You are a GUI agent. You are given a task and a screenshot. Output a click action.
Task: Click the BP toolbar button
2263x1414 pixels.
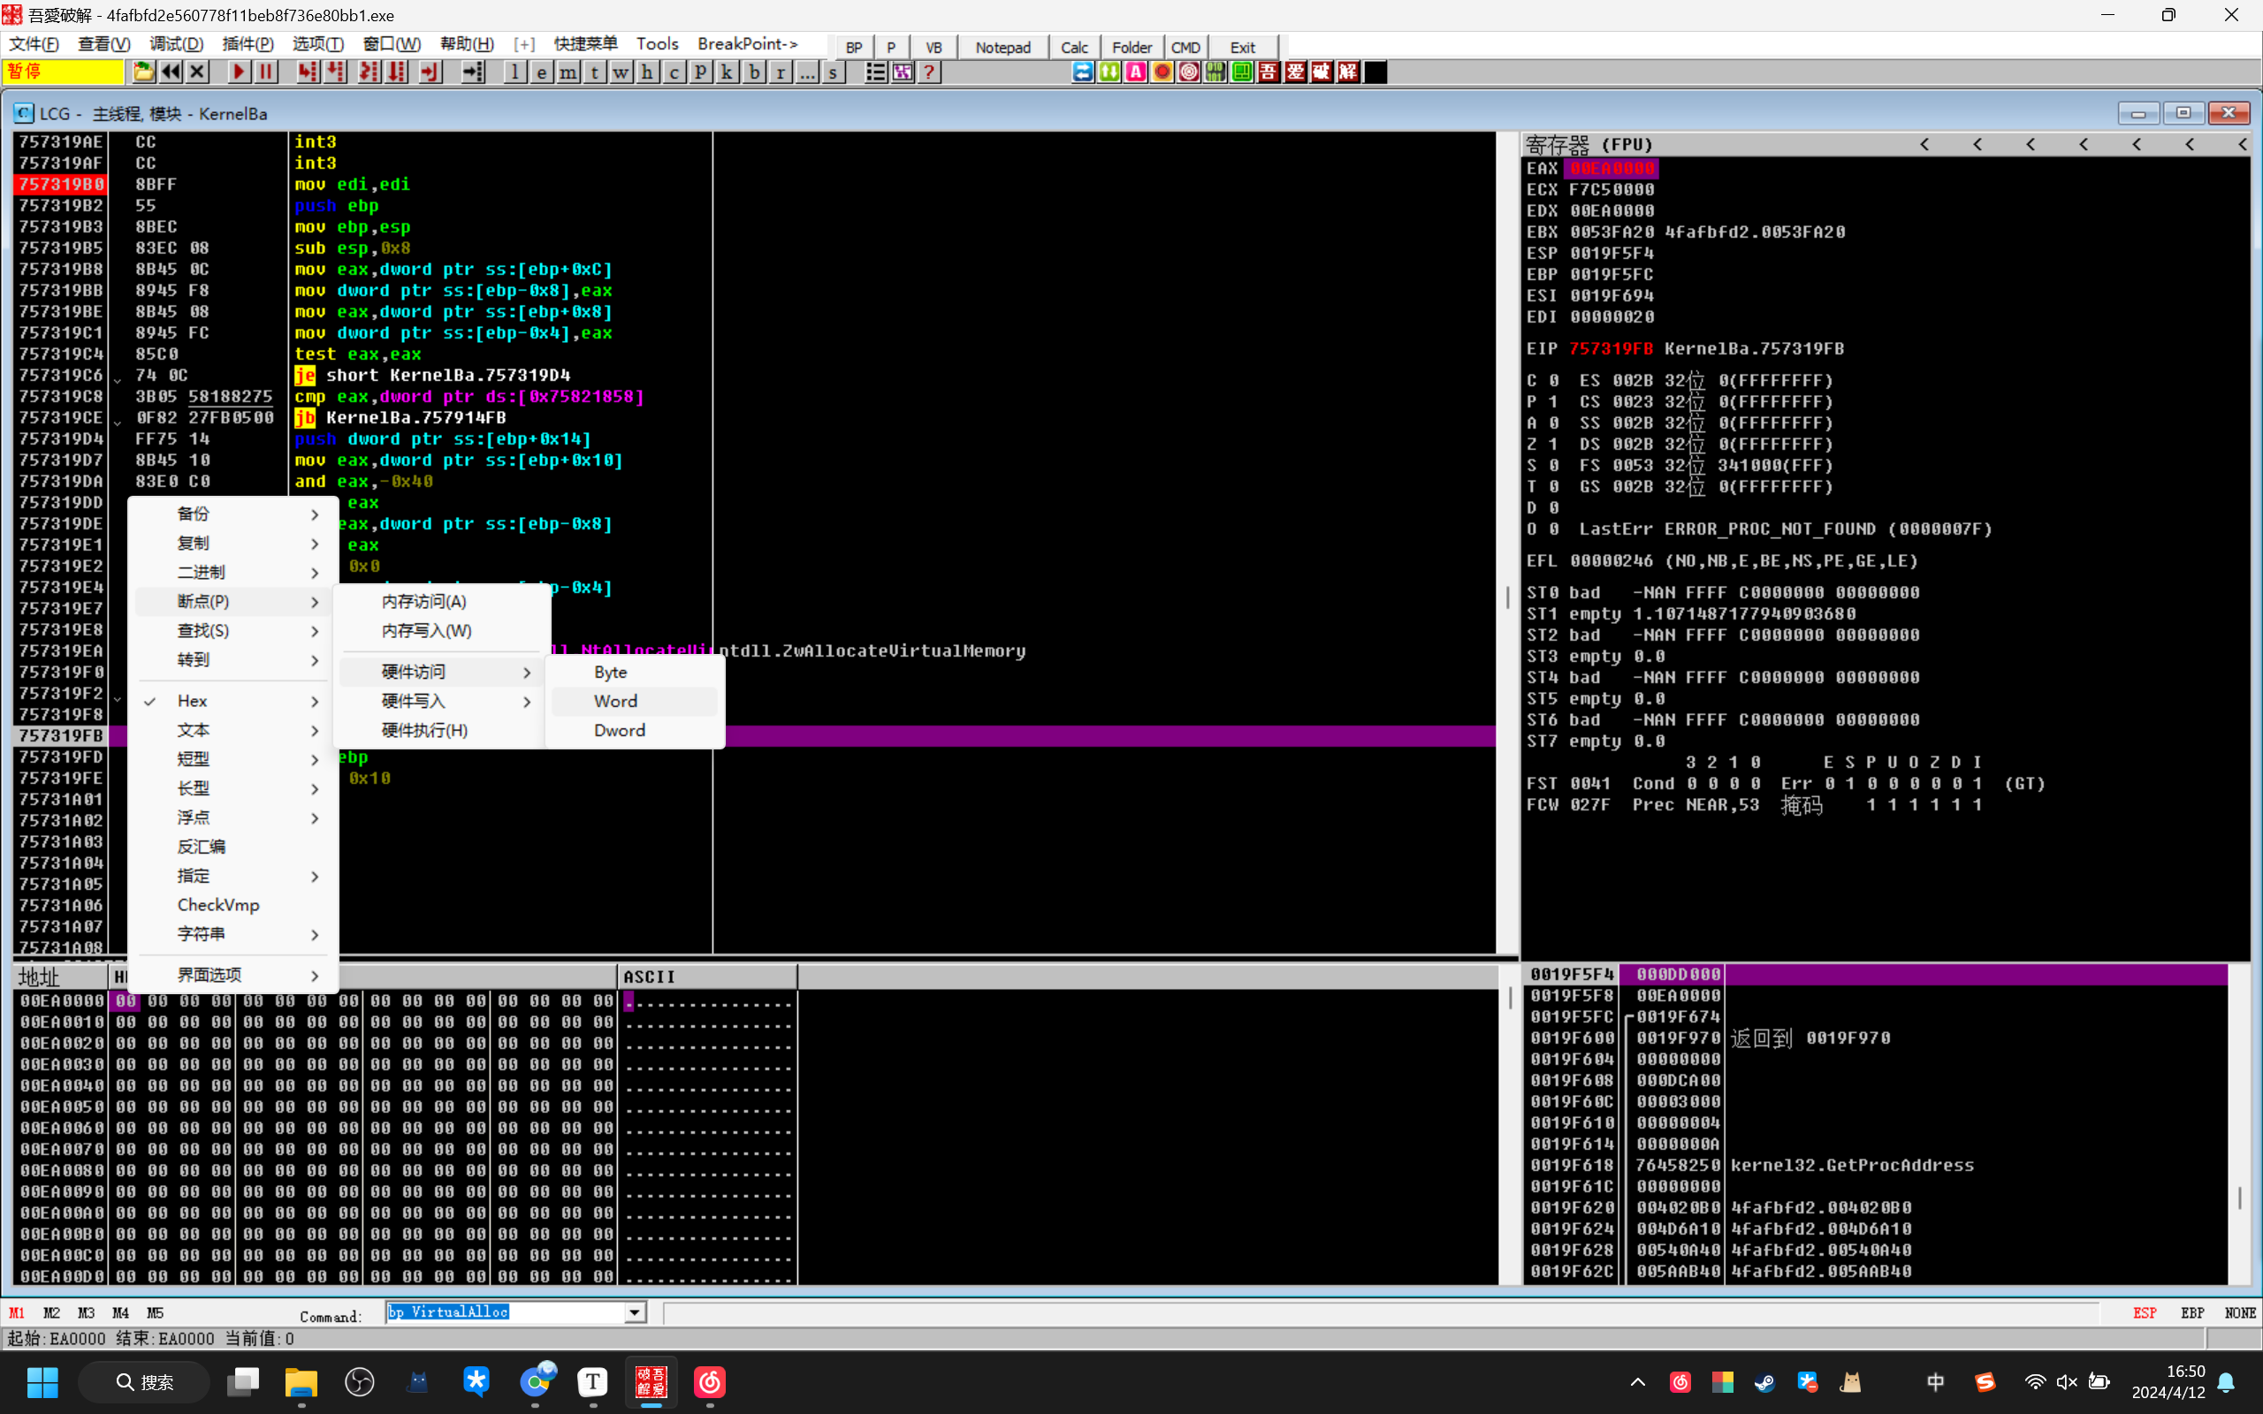(854, 47)
